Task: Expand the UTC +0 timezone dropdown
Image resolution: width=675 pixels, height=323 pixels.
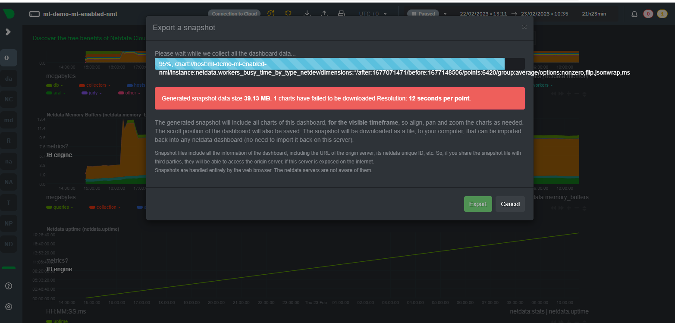Action: 372,13
